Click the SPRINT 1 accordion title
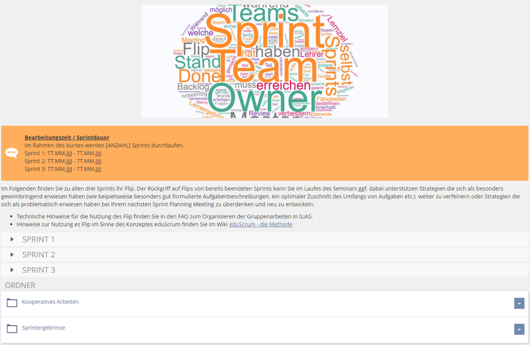This screenshot has width=530, height=345. [x=39, y=240]
